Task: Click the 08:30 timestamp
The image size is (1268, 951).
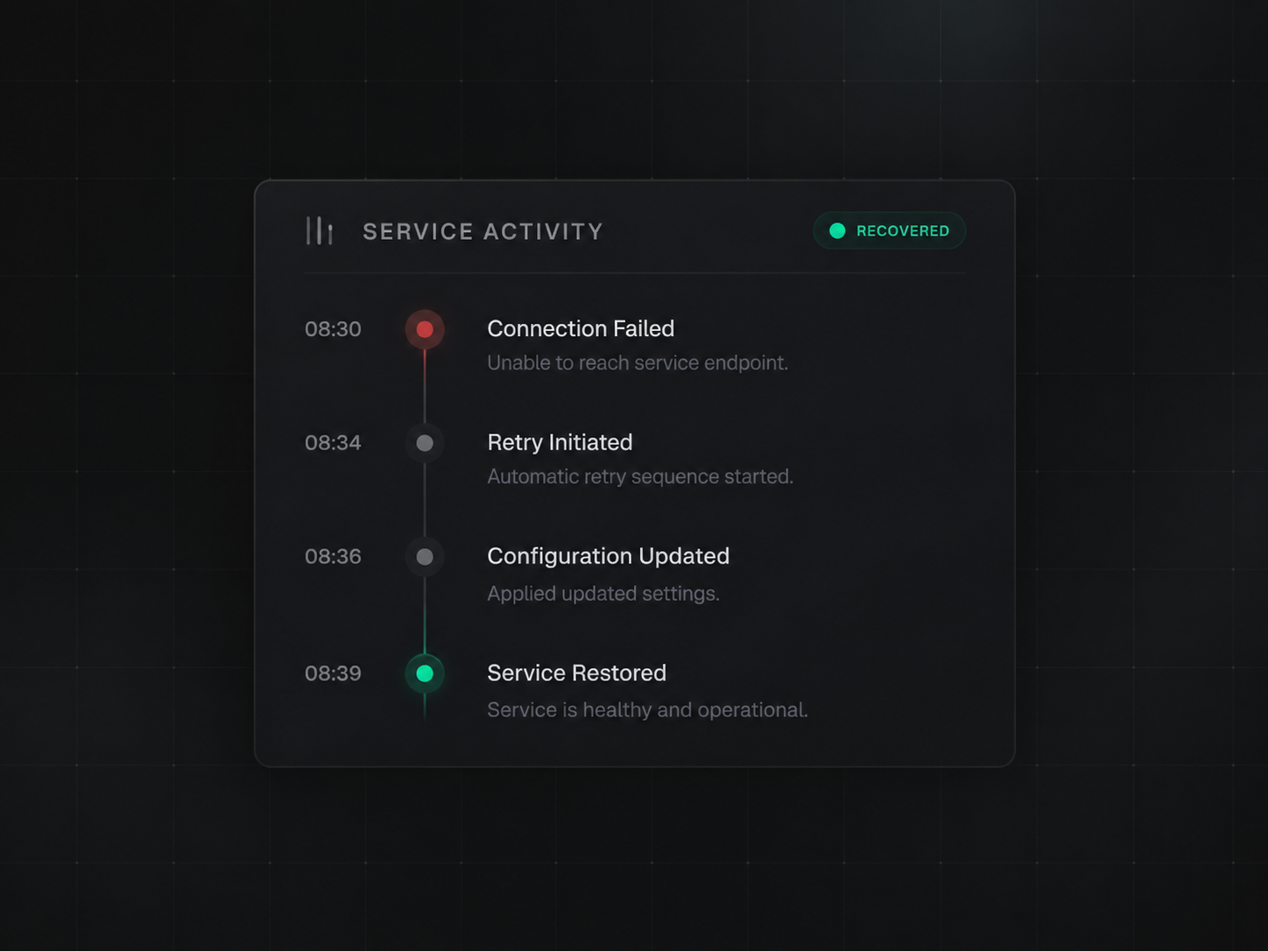Action: click(x=333, y=329)
